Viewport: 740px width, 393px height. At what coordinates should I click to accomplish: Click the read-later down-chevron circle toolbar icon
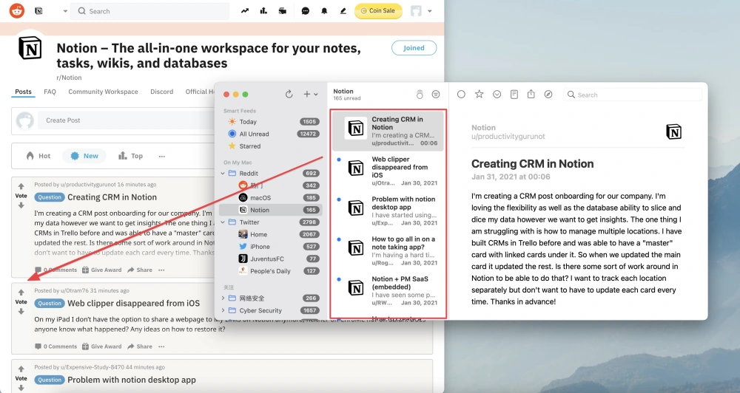[x=497, y=95]
